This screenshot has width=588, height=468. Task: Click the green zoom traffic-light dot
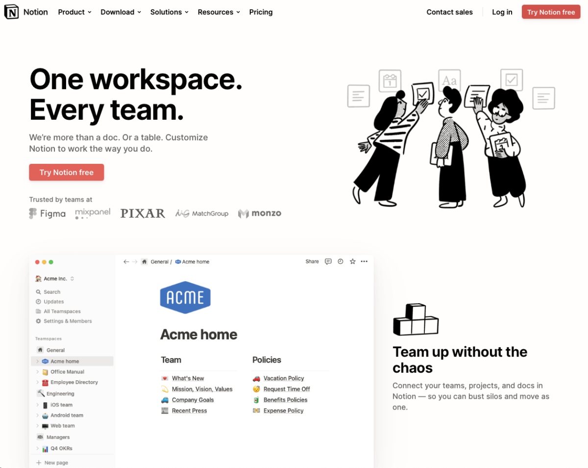50,262
